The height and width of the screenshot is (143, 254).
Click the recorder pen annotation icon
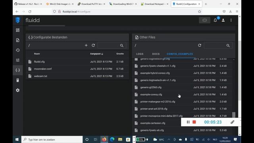[232, 122]
